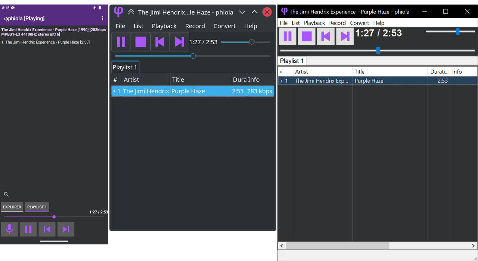Select the Purple Haze row in Windows playlist
478x261 pixels.
(x=378, y=80)
